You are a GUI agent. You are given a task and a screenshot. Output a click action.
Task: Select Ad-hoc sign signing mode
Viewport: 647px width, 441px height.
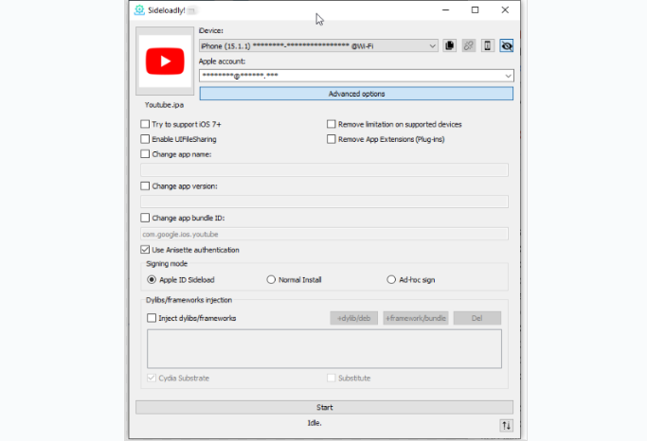[391, 280]
